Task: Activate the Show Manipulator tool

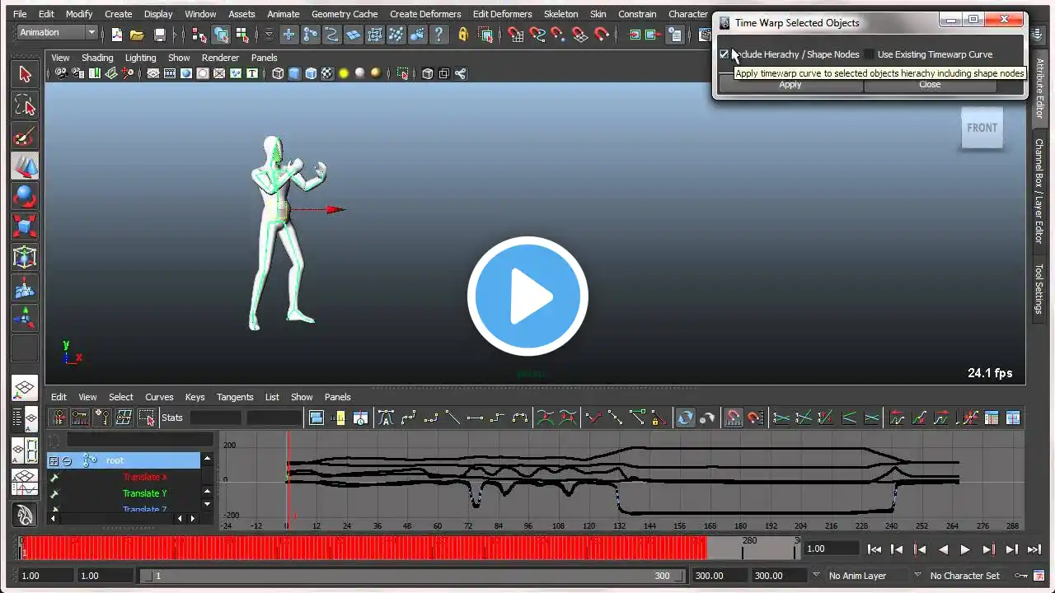Action: pos(25,318)
